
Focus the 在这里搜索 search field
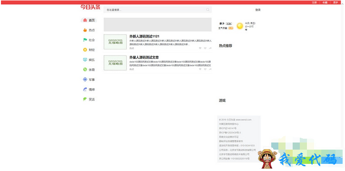[158, 9]
